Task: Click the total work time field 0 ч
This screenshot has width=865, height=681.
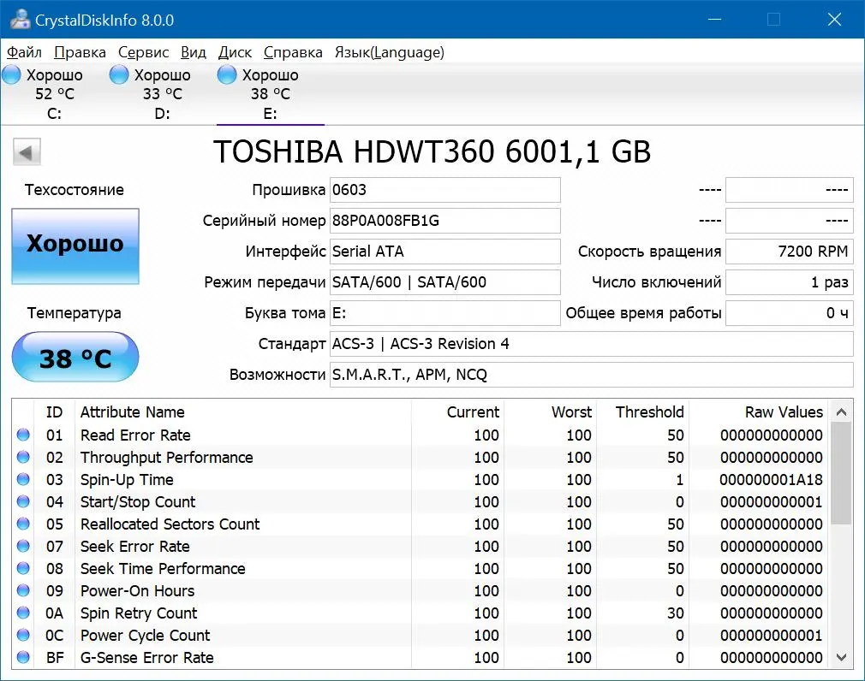Action: pos(790,313)
